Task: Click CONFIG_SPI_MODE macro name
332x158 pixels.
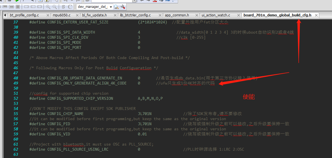Action: (x=64, y=43)
